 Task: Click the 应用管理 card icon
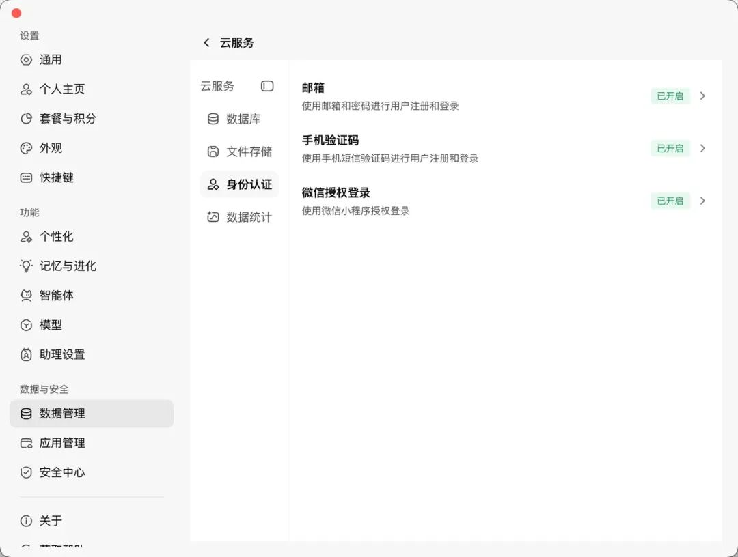pos(27,443)
